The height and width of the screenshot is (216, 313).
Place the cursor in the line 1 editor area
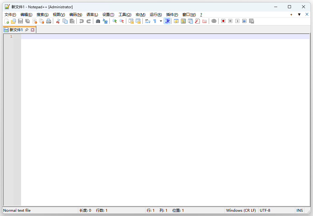(x=165, y=36)
